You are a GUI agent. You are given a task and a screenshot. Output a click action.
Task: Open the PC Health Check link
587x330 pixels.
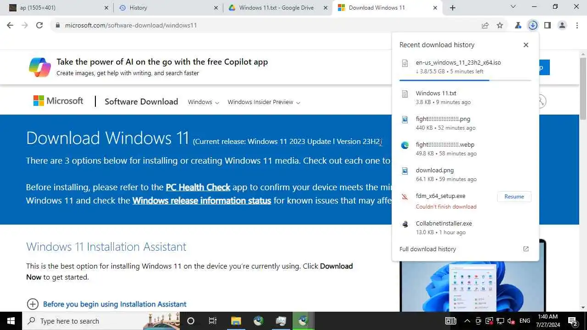point(198,187)
